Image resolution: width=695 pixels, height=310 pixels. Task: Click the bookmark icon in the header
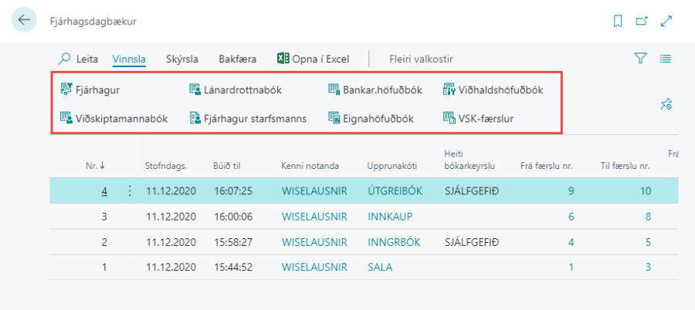[x=617, y=22]
